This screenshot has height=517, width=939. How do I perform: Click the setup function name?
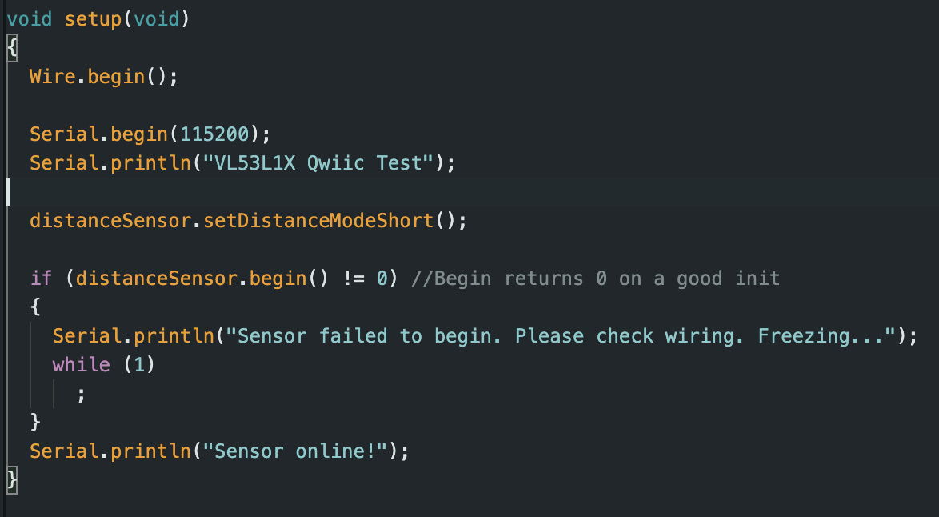(x=93, y=19)
